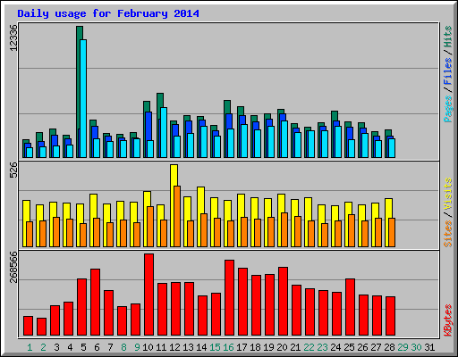Viewport: 458px width, 357px height.
Task: Click the red KBytes bar for day 25
Action: point(350,307)
